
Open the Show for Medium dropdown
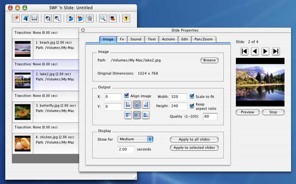tap(135, 139)
